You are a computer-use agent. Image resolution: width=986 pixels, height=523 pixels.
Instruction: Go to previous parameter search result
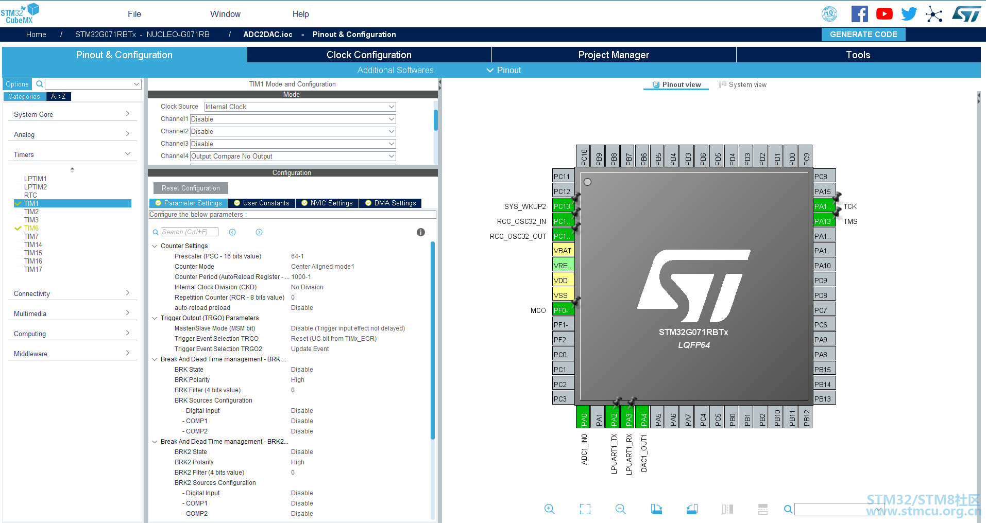pos(232,232)
